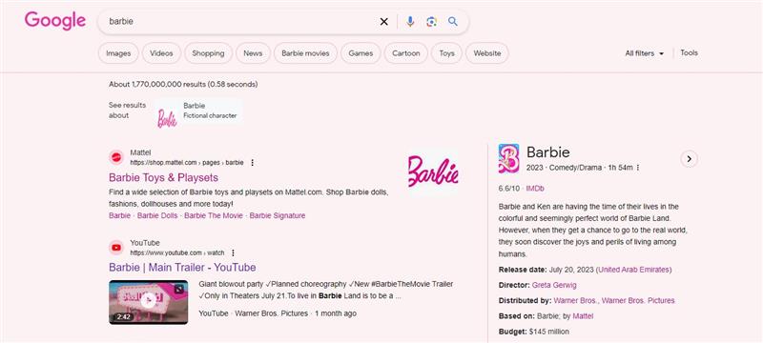
Task: Open more options dots beside YouTube URL
Action: 233,252
